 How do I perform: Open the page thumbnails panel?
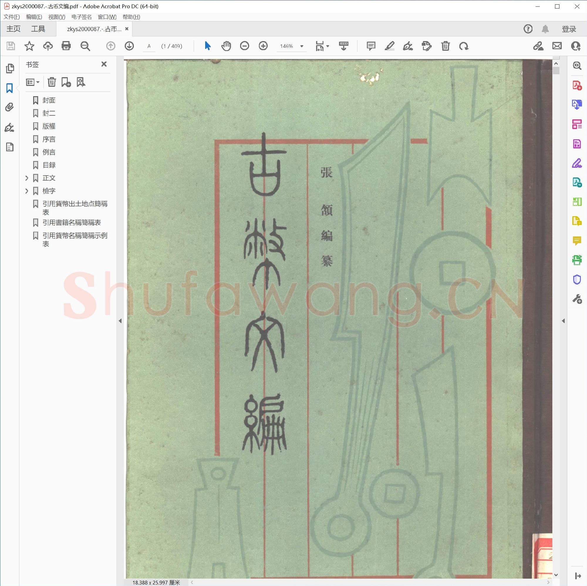point(10,68)
